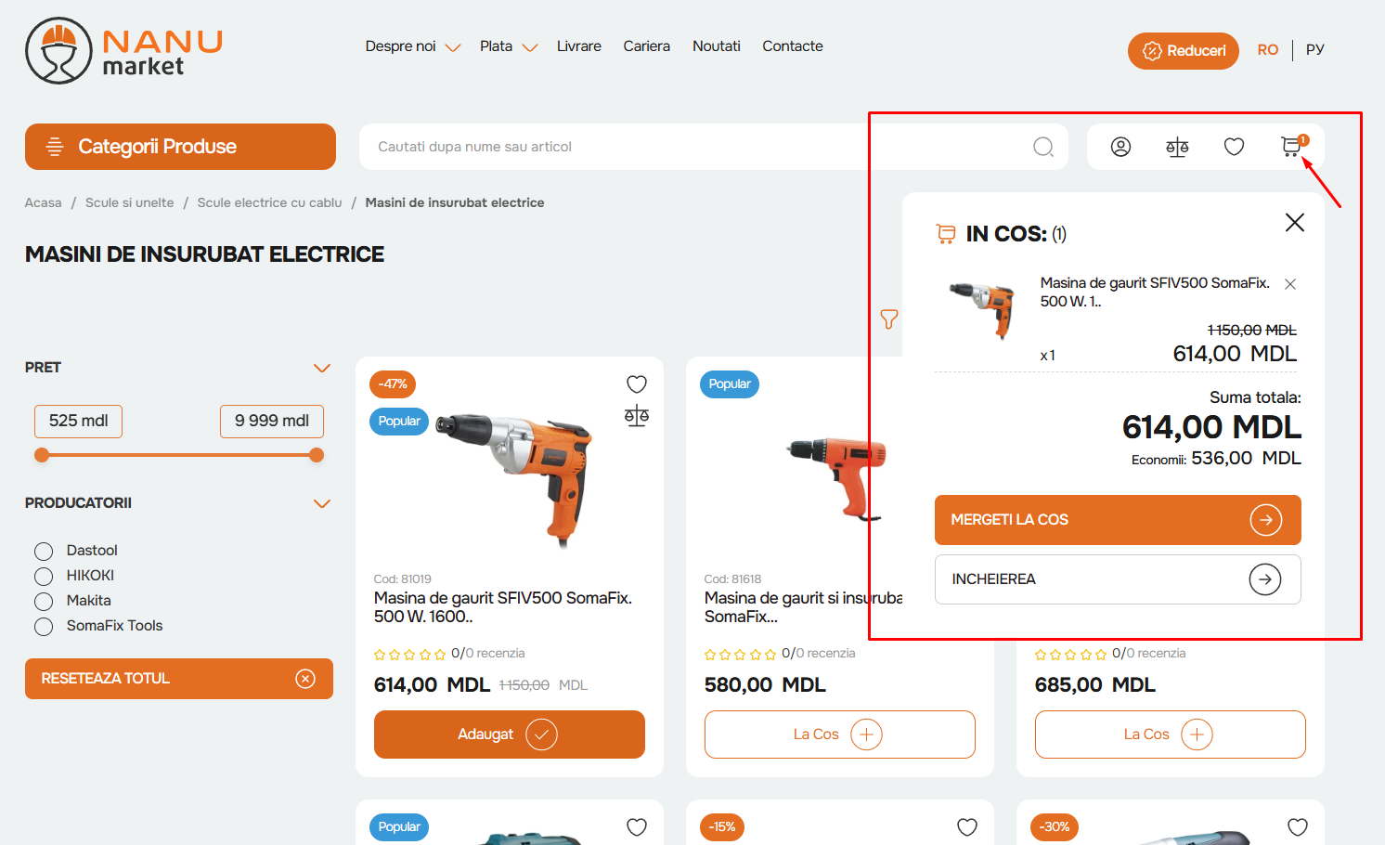Click the minimum price slider handle
Viewport: 1385px width, 845px height.
pyautogui.click(x=42, y=455)
